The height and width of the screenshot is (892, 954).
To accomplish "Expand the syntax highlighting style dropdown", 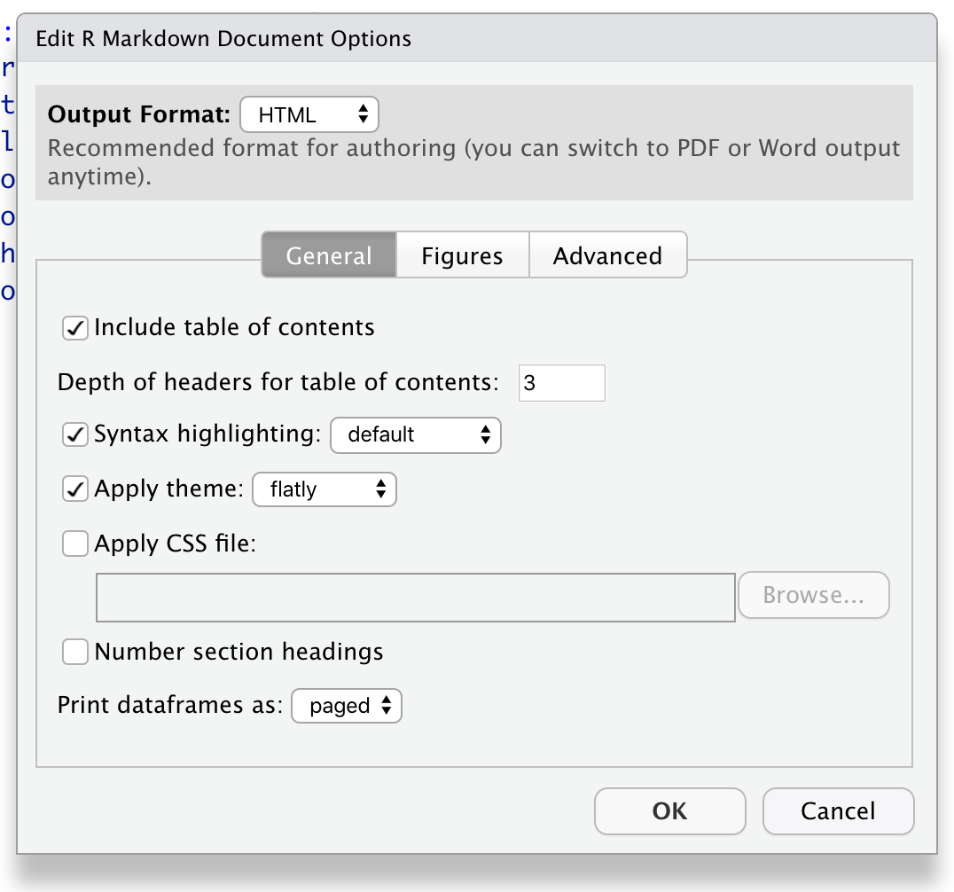I will [415, 435].
